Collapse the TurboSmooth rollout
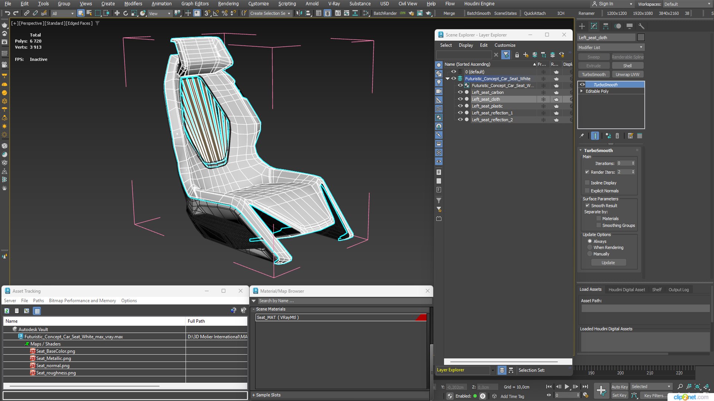The height and width of the screenshot is (401, 714). pyautogui.click(x=580, y=150)
